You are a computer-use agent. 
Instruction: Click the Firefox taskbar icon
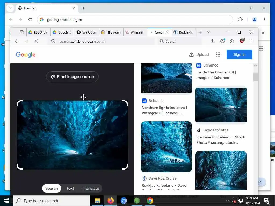[110, 201]
